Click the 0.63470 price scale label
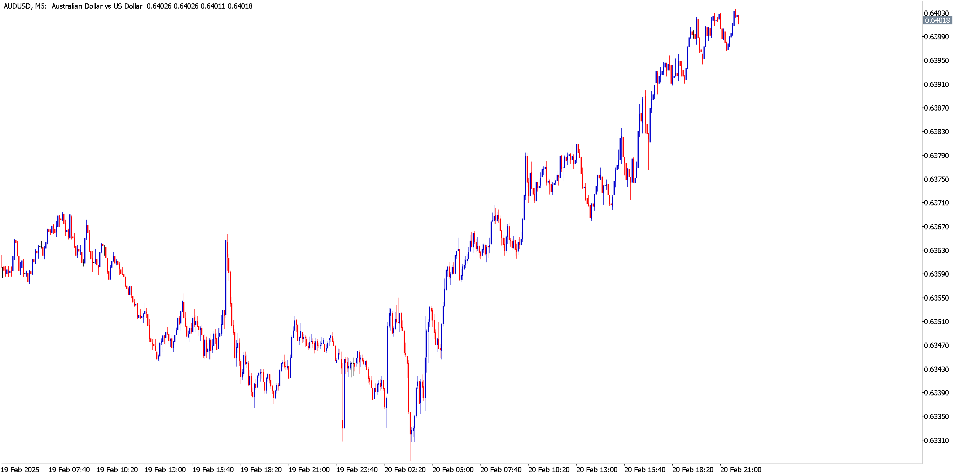958x476 pixels. click(936, 345)
